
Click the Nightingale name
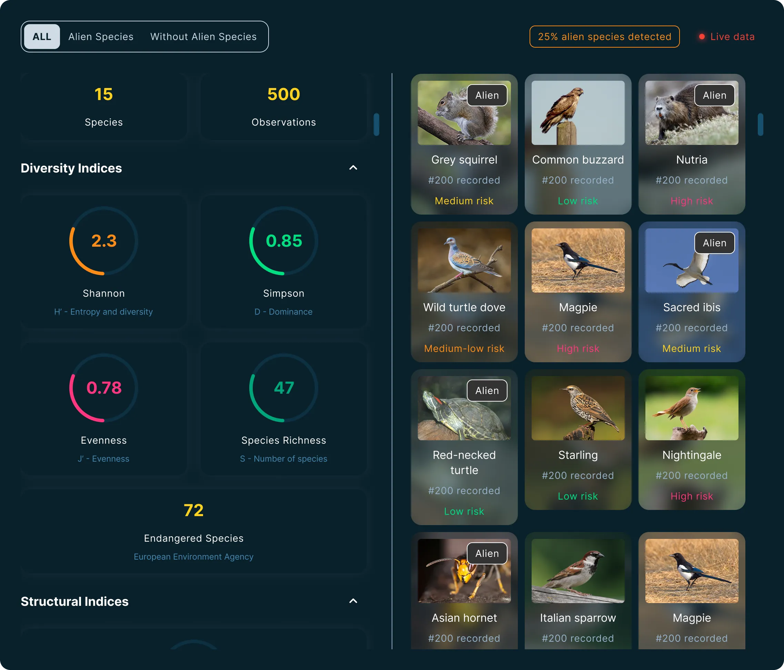[692, 455]
